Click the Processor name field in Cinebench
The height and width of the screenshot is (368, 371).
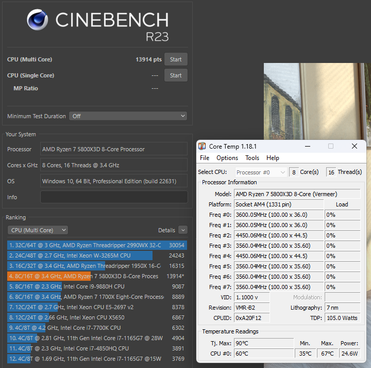click(114, 149)
